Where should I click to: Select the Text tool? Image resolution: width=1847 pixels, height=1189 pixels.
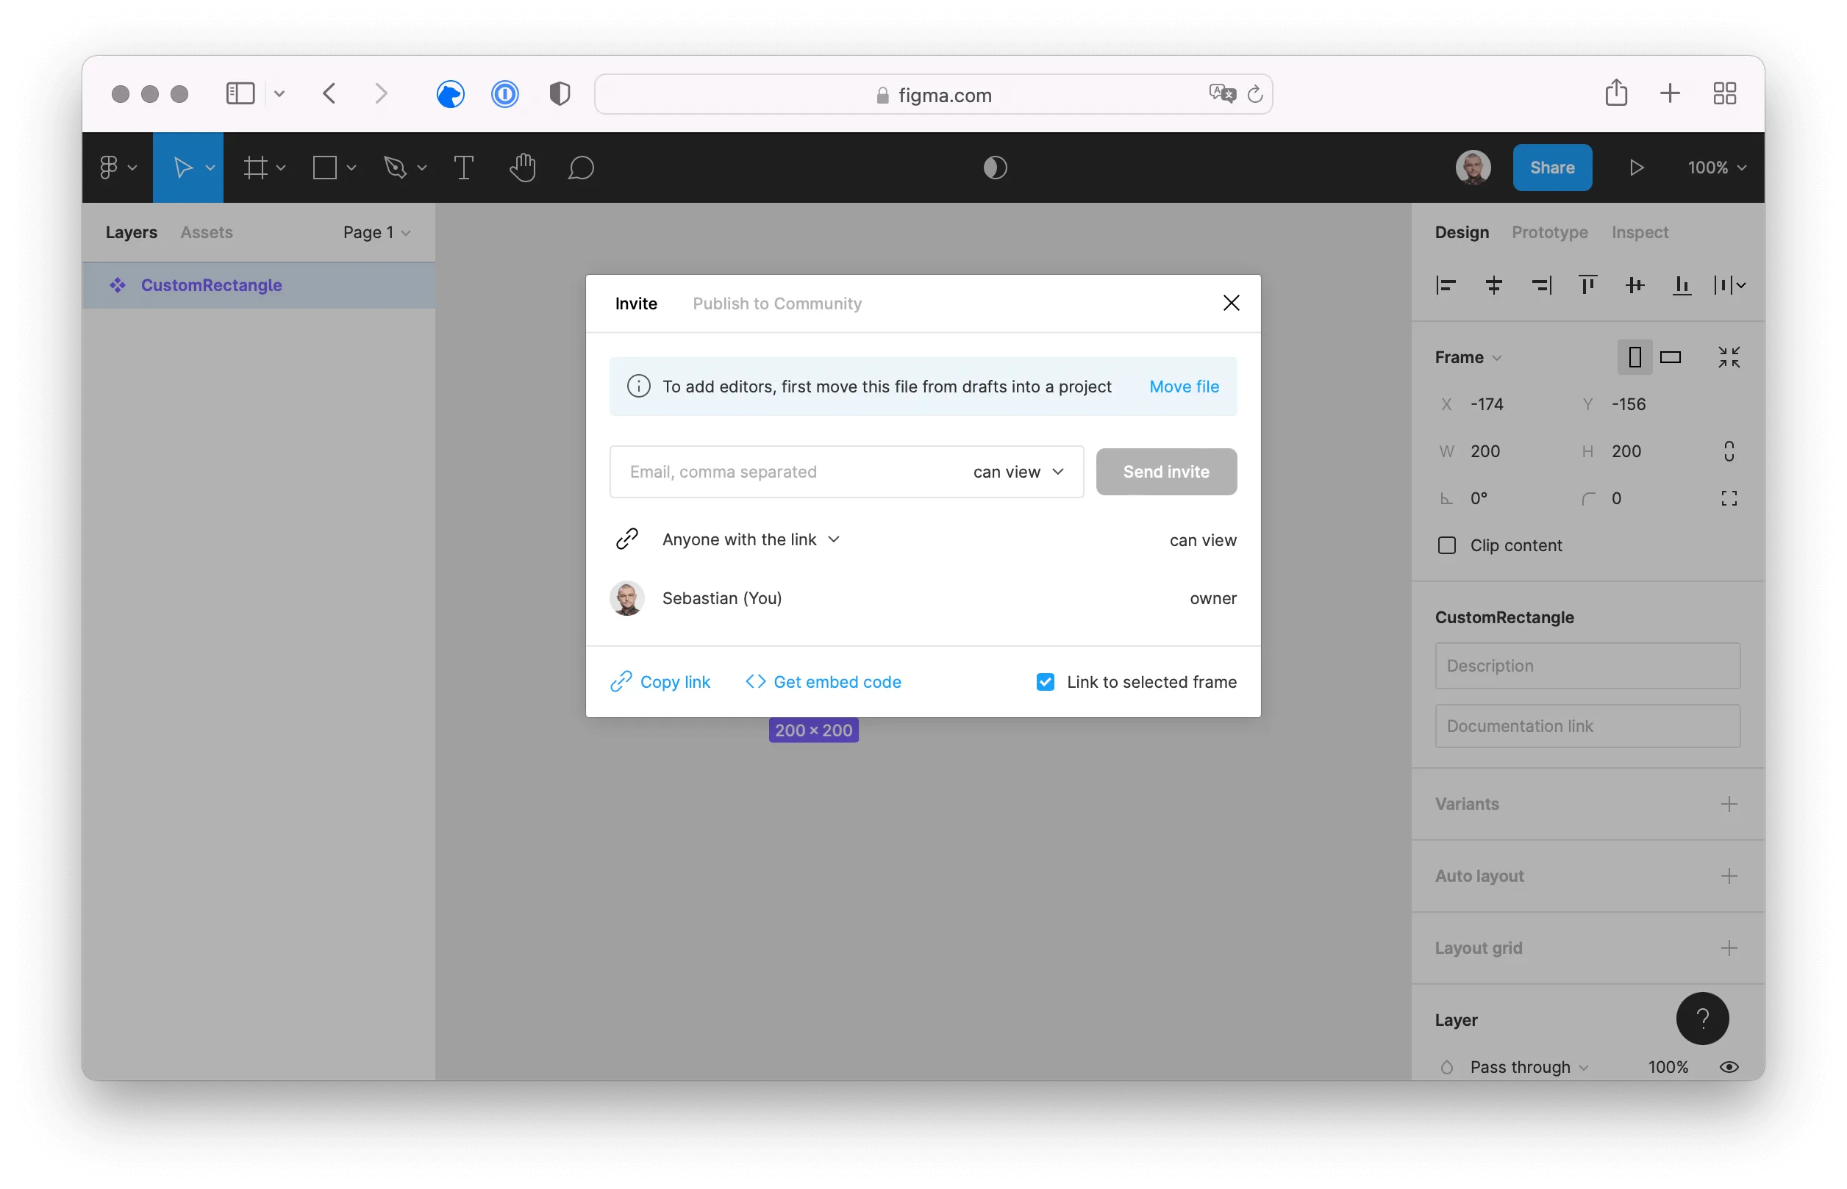[463, 168]
